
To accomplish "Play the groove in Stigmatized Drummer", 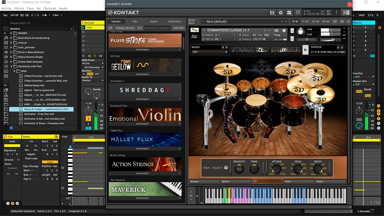I will (306, 50).
